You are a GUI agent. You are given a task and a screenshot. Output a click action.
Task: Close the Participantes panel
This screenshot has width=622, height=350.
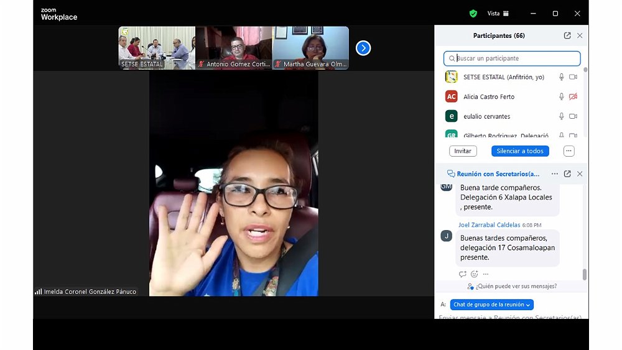[x=580, y=36]
